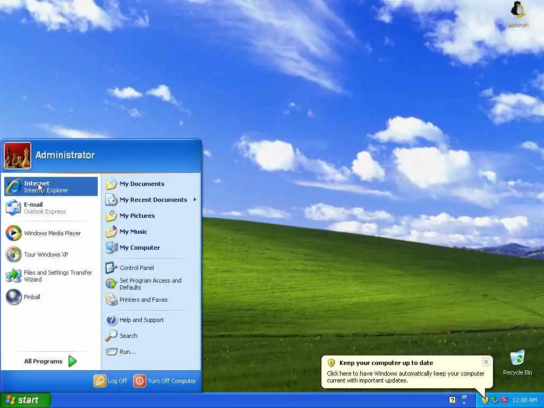Image resolution: width=544 pixels, height=408 pixels.
Task: Click the My Documents folder icon
Action: pos(112,184)
